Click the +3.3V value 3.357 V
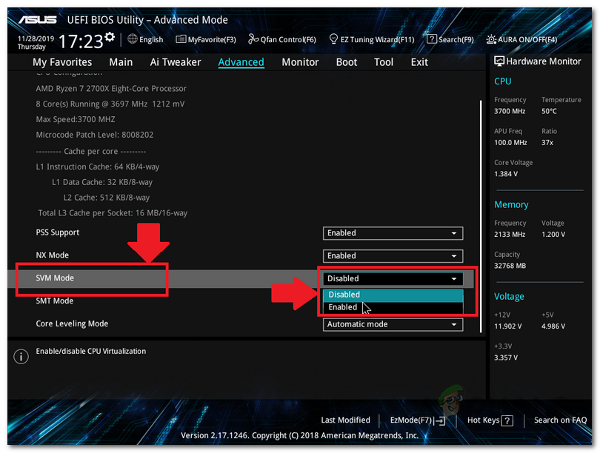Screen dimensions: 600x453 506,358
